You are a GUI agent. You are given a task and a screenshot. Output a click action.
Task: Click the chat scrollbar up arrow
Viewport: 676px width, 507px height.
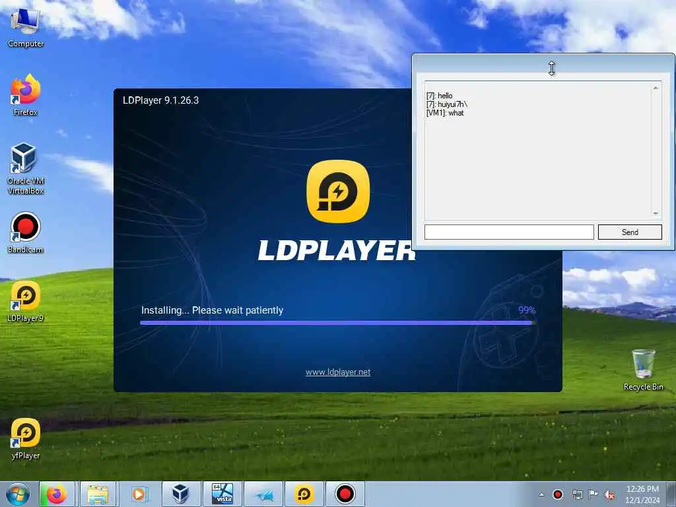pos(656,88)
